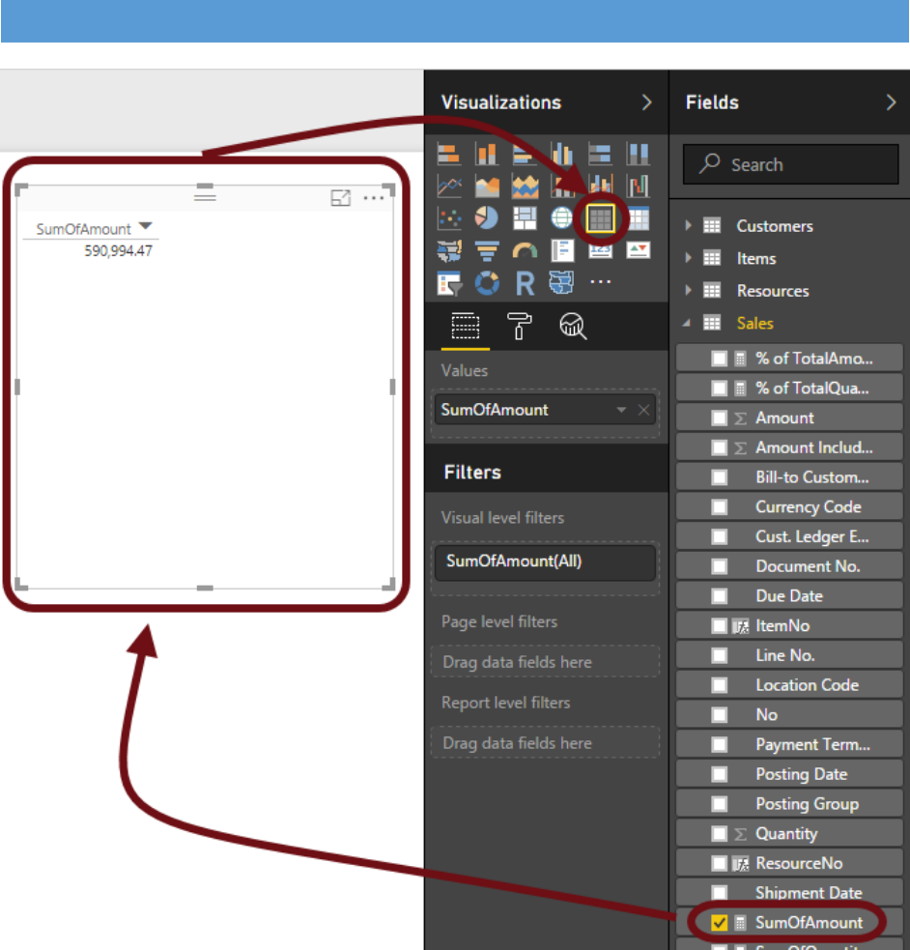The width and height of the screenshot is (910, 950).
Task: Select the Posting Group field
Action: pyautogui.click(x=789, y=804)
